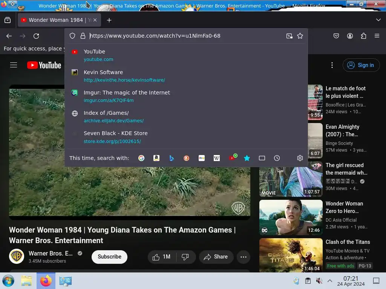This screenshot has width=386, height=289.
Task: Click the Share button
Action: [x=216, y=257]
